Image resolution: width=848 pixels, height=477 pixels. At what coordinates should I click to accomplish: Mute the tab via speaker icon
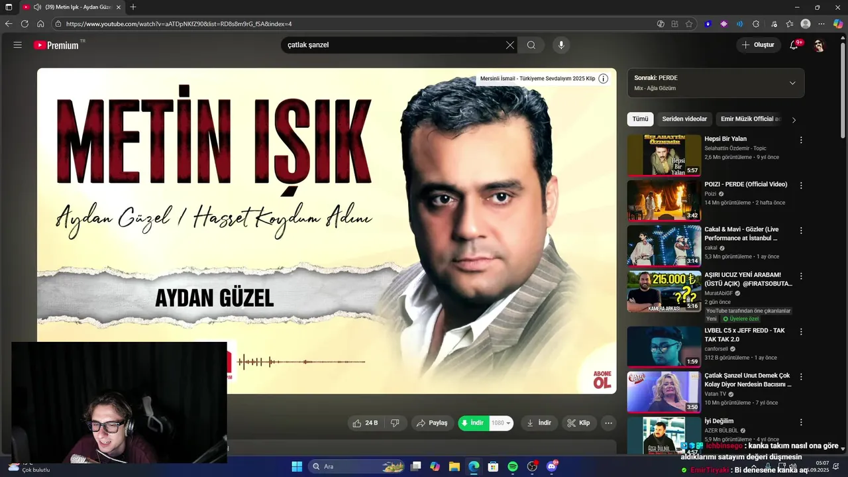tap(37, 7)
